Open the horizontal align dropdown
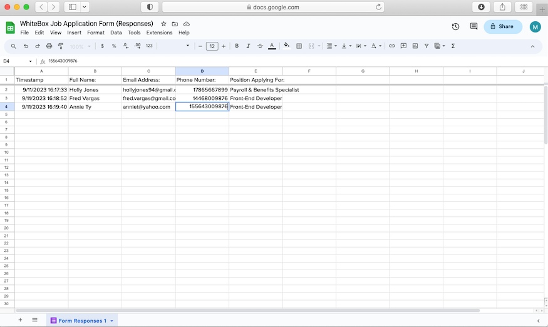Screen dimensions: 548x327 pos(332,46)
